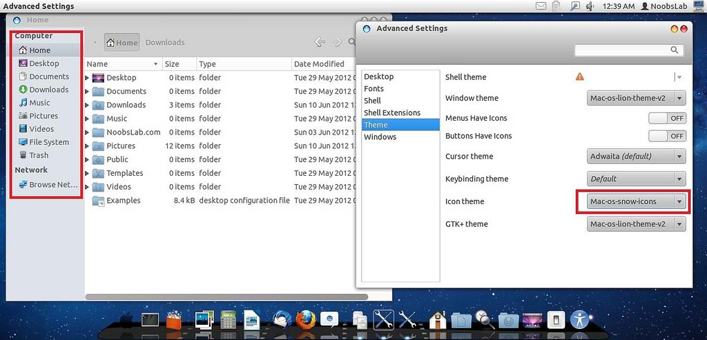707x340 pixels.
Task: Select Shell Extensions category
Action: (401, 112)
